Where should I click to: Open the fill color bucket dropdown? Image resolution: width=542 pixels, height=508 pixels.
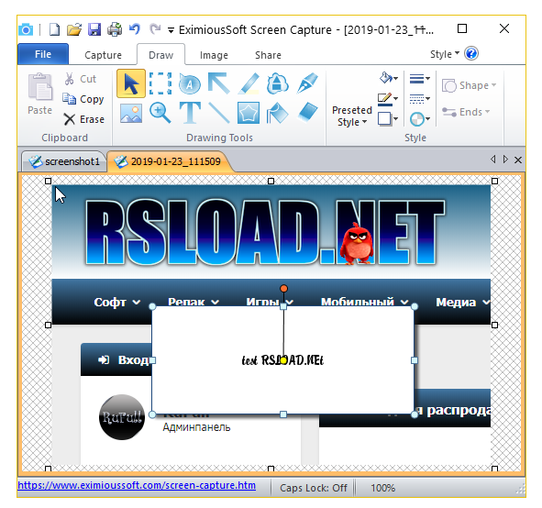click(389, 78)
